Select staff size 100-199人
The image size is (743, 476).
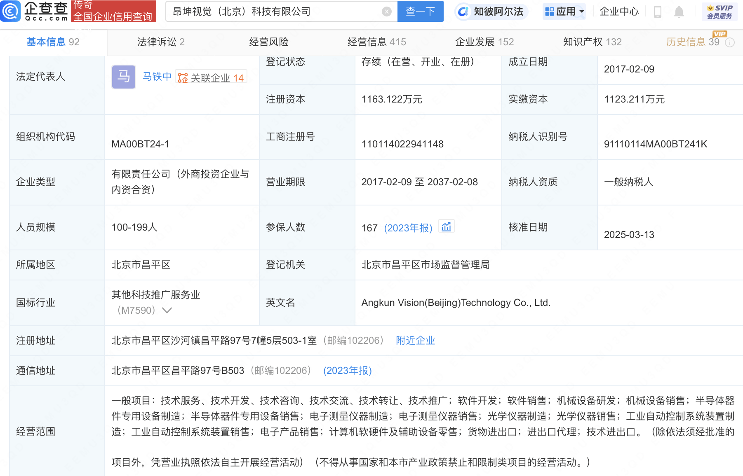[134, 227]
